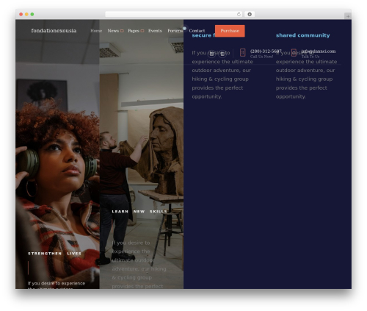Expand the Pages submenu arrow icon
367x311 pixels.
click(142, 31)
